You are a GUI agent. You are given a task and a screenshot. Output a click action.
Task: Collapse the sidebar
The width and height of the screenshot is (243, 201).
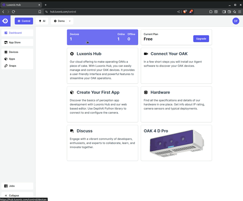[x=17, y=195]
